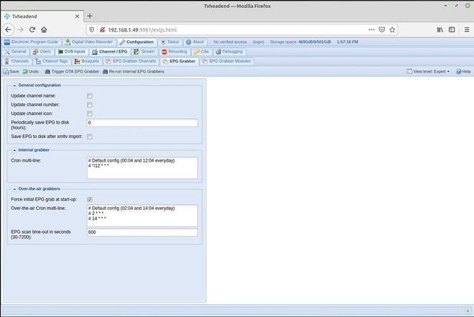Collapse the Over-the-air grabbers section
Viewport: 474px width, 317px height.
tap(14, 189)
